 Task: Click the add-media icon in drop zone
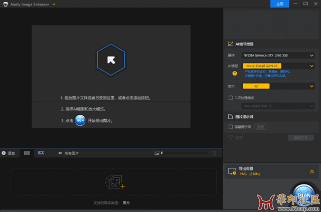[x=115, y=182]
